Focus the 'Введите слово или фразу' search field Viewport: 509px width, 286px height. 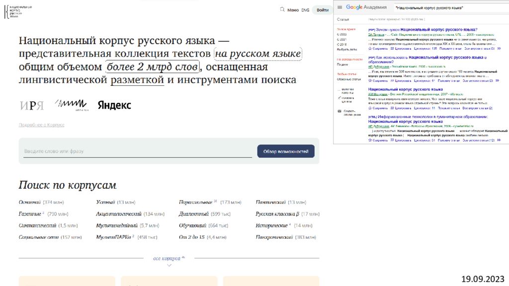point(137,151)
